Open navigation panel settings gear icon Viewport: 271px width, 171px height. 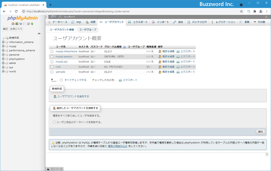click(28, 24)
